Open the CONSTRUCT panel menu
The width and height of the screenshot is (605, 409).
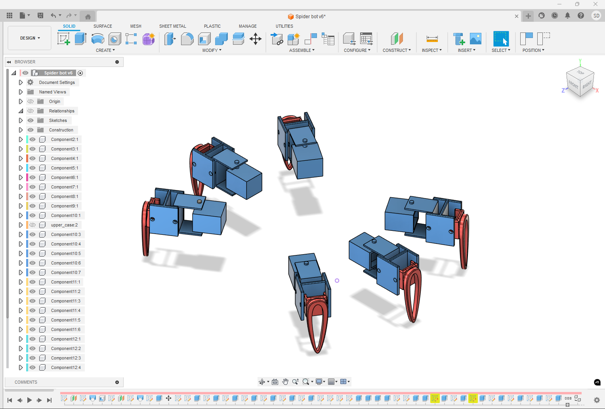tap(397, 50)
